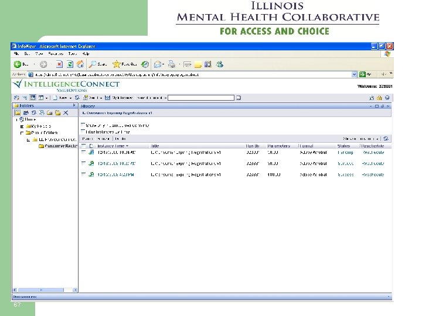
Task: Expand the Discussions bar at bottom
Action: tap(389, 297)
